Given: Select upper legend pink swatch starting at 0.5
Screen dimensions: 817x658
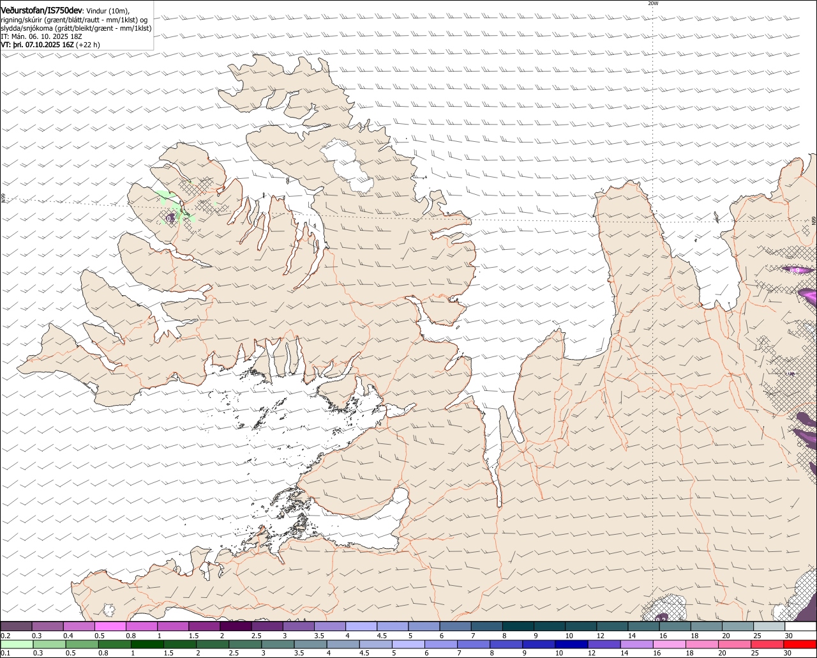Looking at the screenshot, I should [110, 627].
